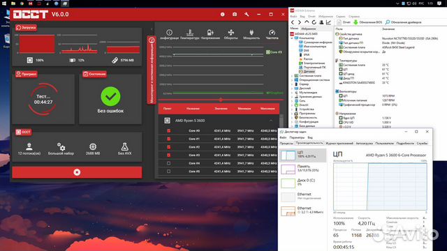Stop the running OCCT test
Image resolution: width=447 pixels, height=251 pixels.
pos(77,172)
